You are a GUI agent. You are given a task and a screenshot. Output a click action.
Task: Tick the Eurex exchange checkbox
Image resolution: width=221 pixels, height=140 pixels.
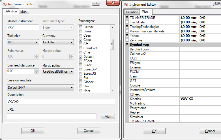[x=80, y=65]
